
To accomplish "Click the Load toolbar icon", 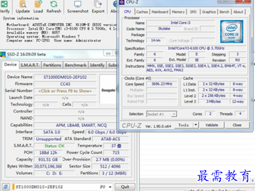I will tap(38, 7).
